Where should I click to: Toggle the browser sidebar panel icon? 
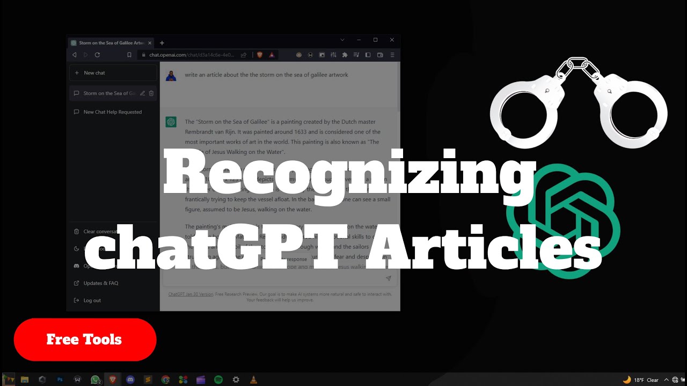[368, 55]
